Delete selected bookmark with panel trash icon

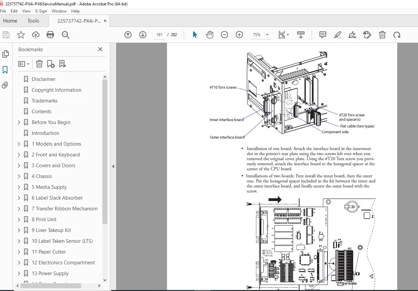click(x=40, y=64)
